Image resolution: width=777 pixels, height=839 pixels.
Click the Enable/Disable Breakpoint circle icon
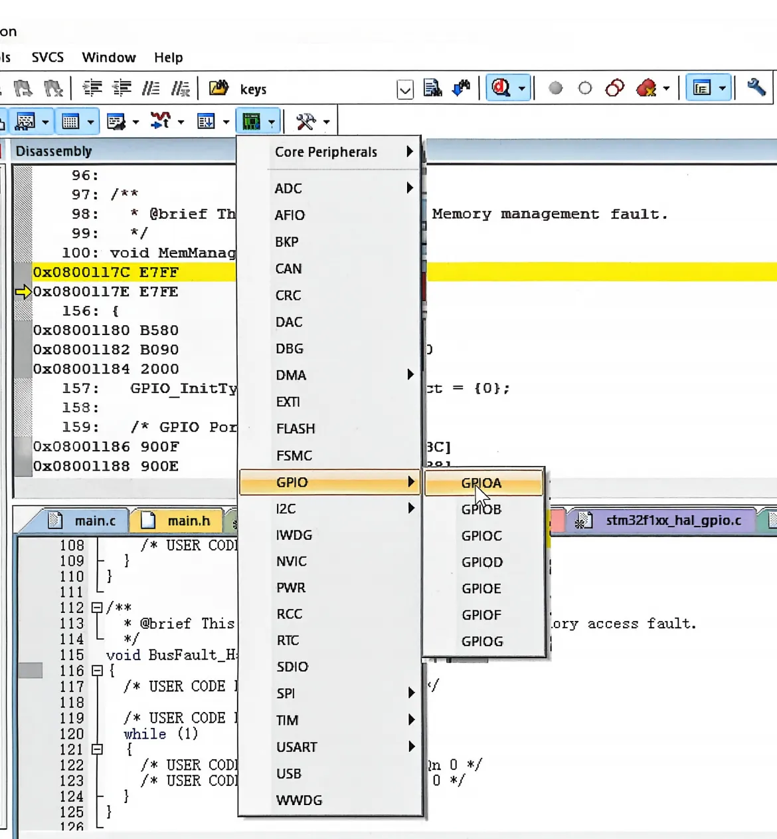point(585,88)
